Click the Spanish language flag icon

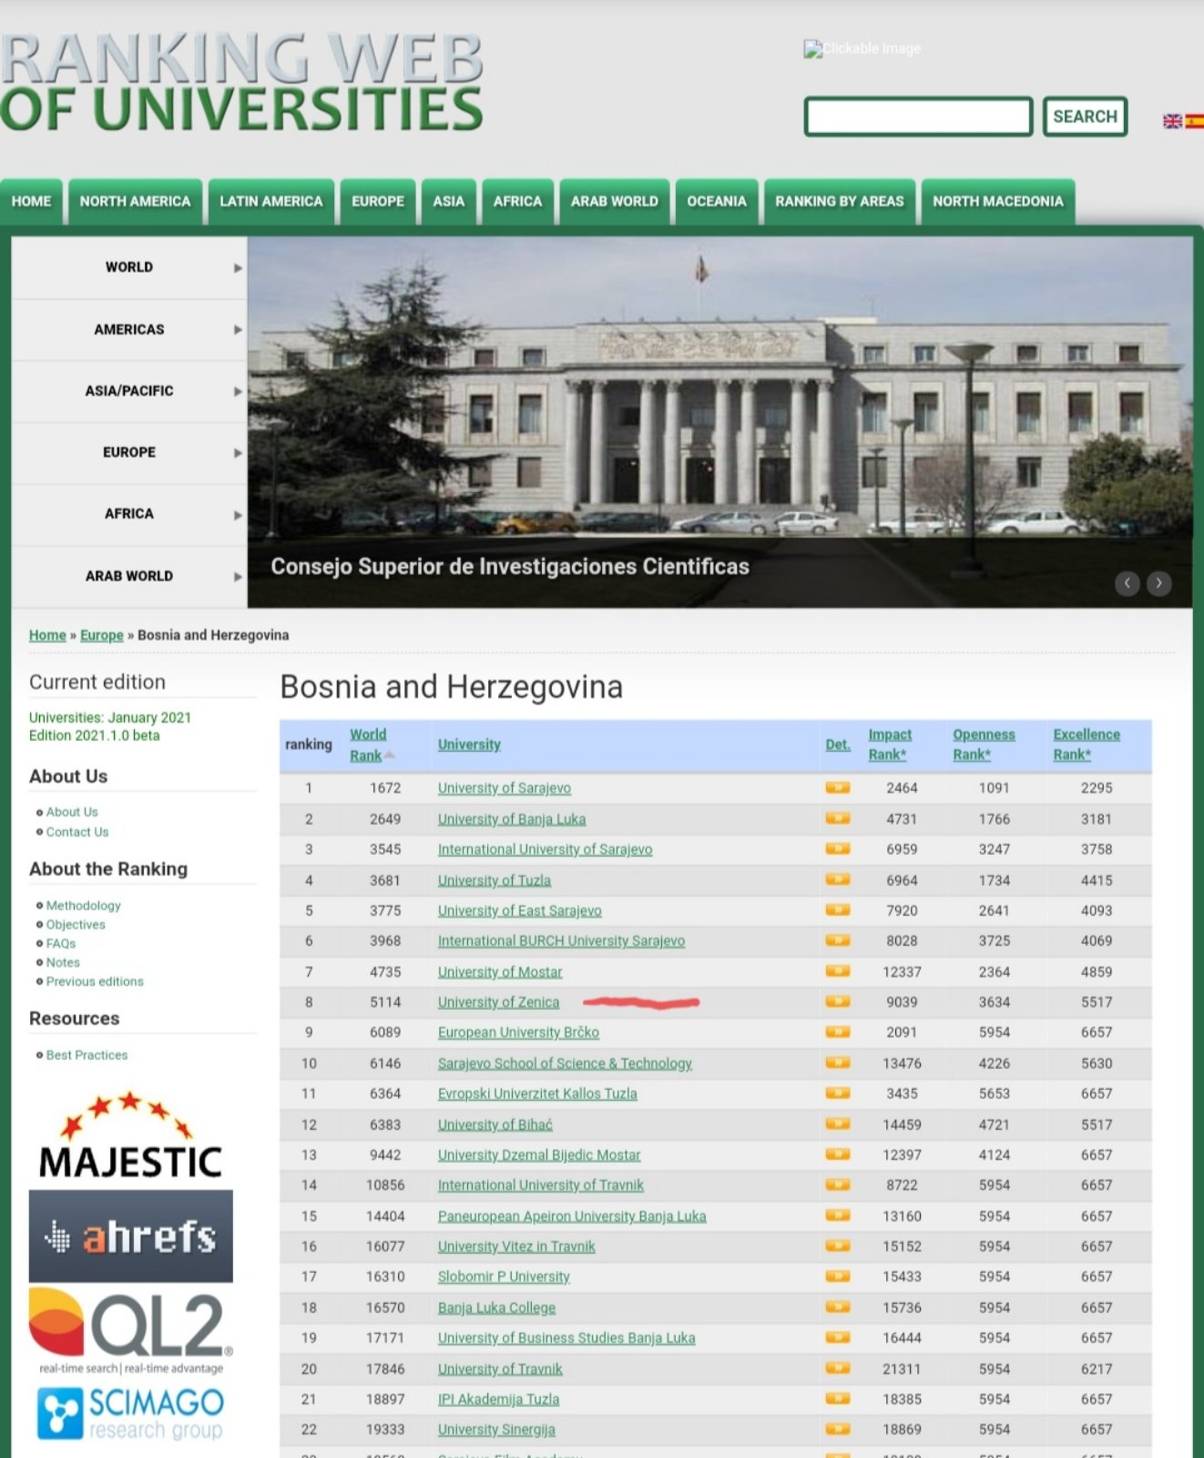(x=1194, y=121)
